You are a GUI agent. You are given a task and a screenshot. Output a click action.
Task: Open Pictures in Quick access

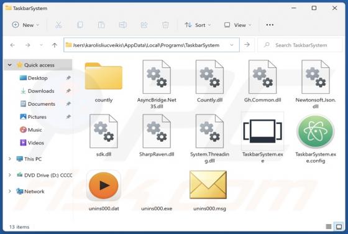click(33, 116)
